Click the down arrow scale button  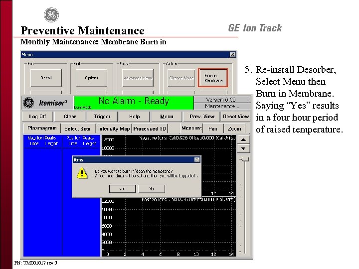[x=243, y=148]
